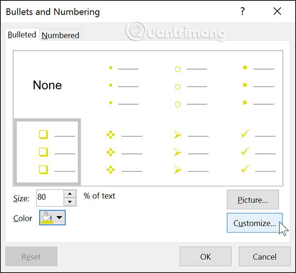The image size is (296, 273).
Task: Switch to the Bulleted tab
Action: pyautogui.click(x=22, y=35)
